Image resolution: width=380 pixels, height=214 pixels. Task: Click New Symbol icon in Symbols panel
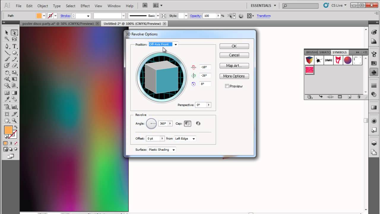click(x=349, y=97)
